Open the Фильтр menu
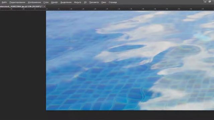Screen dimensions: 214x120 tap(78, 2)
